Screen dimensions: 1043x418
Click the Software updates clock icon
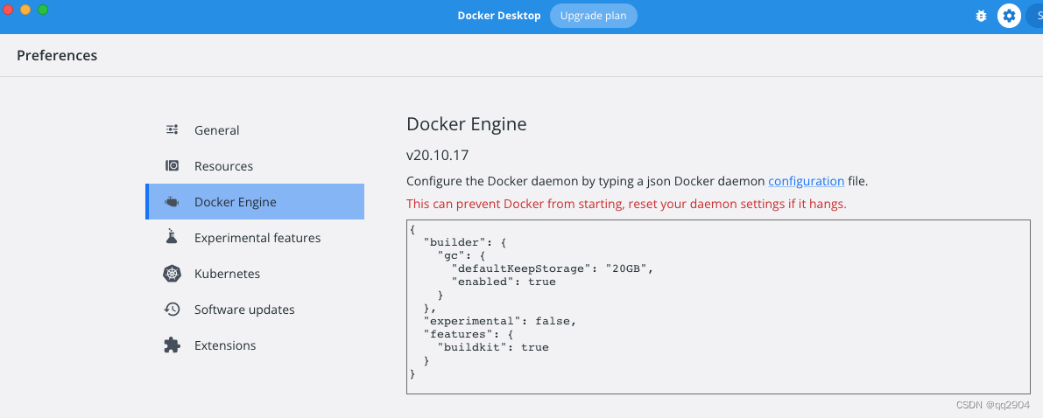pyautogui.click(x=172, y=309)
